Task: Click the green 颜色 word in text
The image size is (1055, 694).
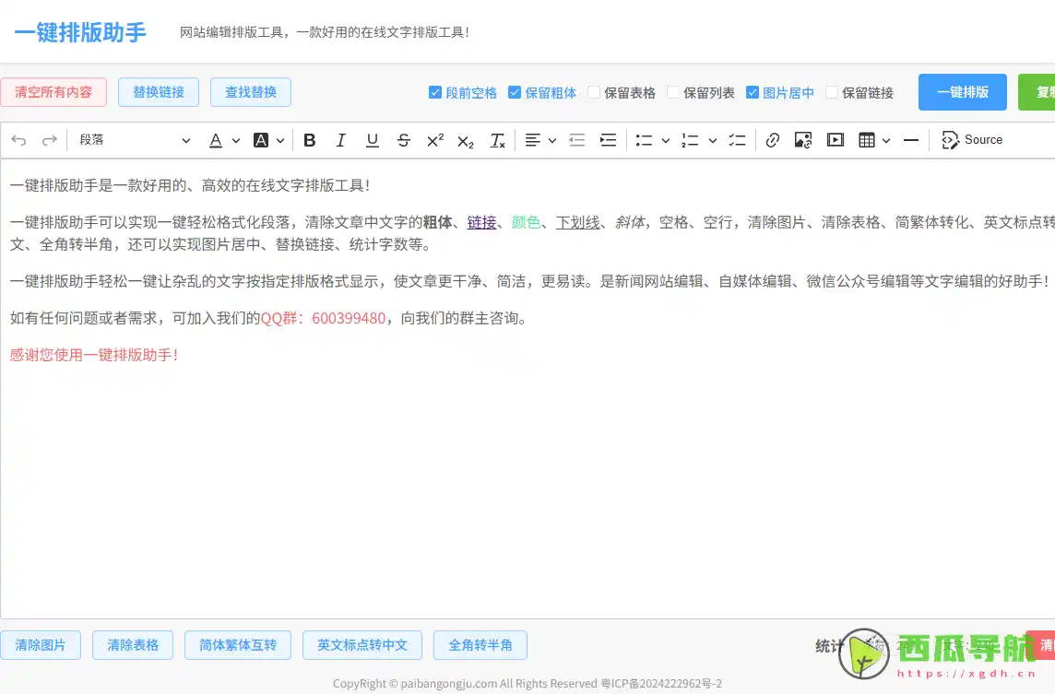Action: click(x=527, y=222)
